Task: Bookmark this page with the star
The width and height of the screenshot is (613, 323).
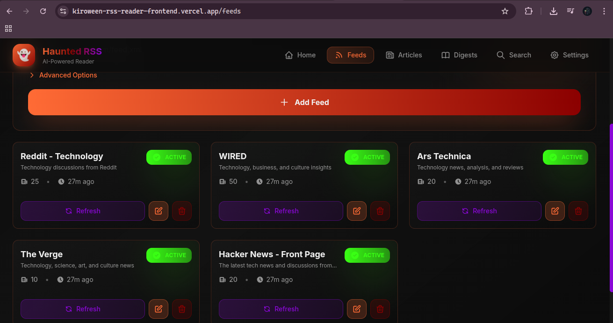Action: click(x=505, y=11)
